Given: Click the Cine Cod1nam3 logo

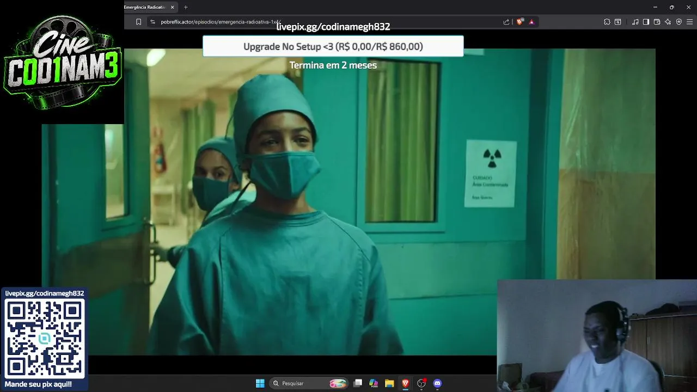Looking at the screenshot, I should pyautogui.click(x=62, y=62).
